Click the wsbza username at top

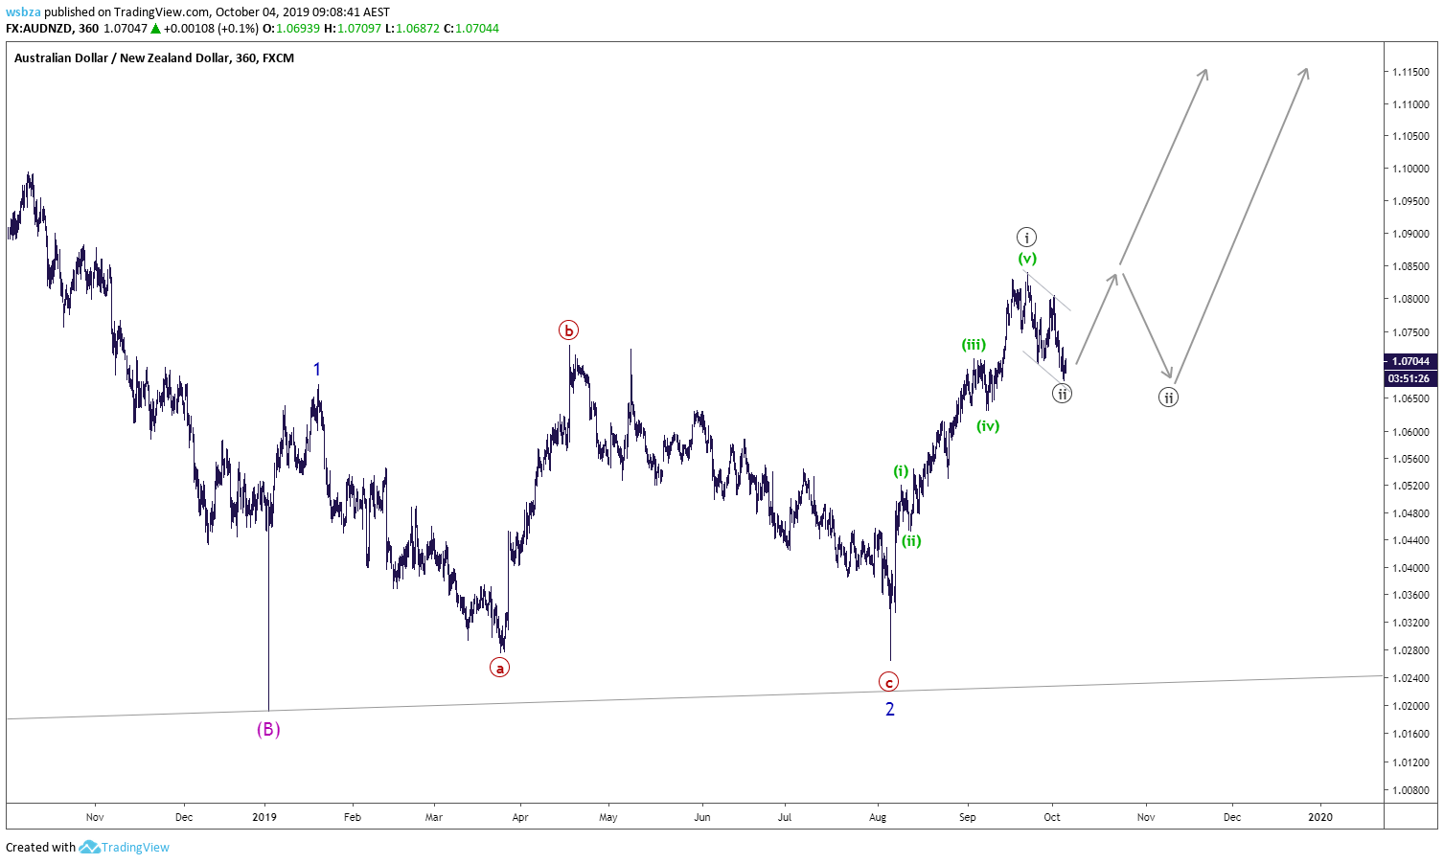tap(23, 12)
